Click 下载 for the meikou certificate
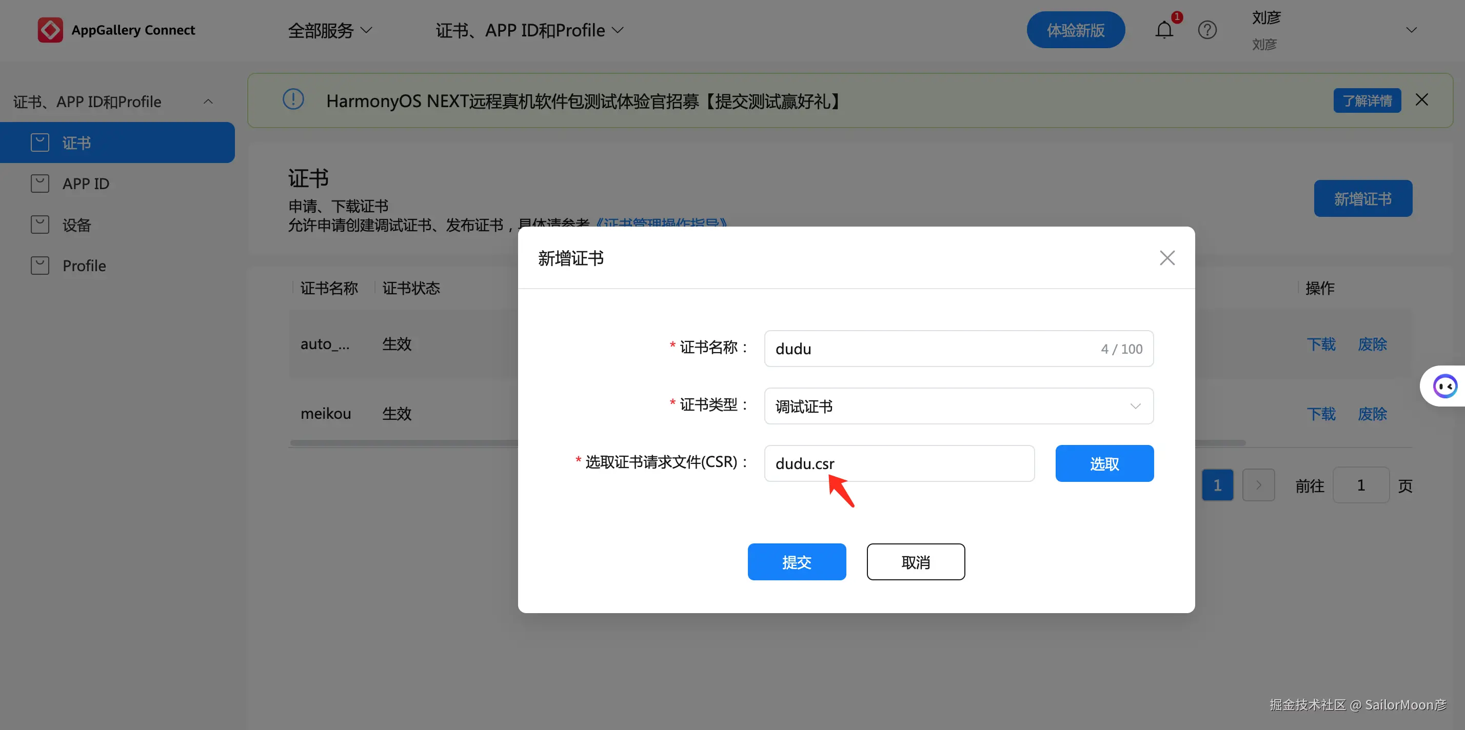 (1321, 414)
